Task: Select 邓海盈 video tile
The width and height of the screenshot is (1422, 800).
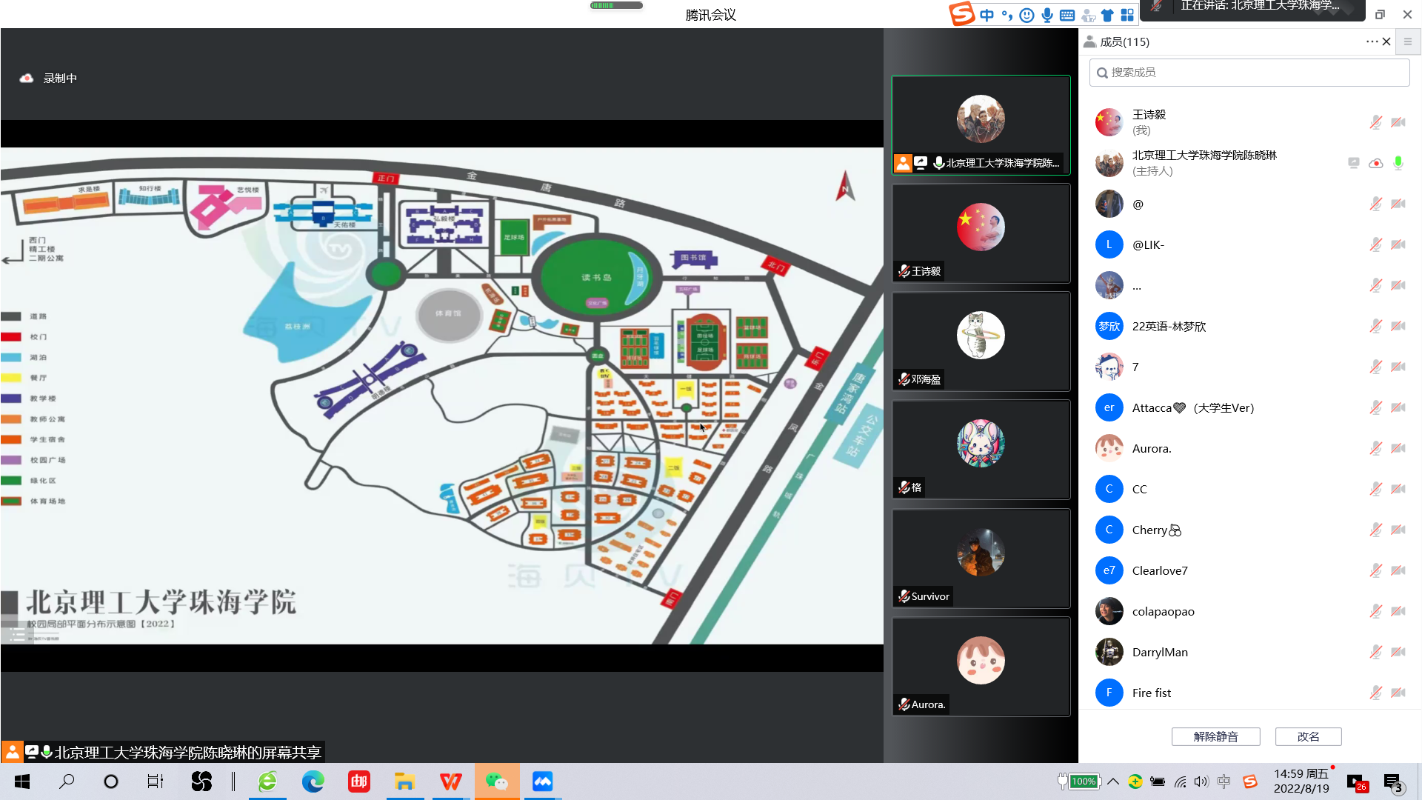Action: 981,341
